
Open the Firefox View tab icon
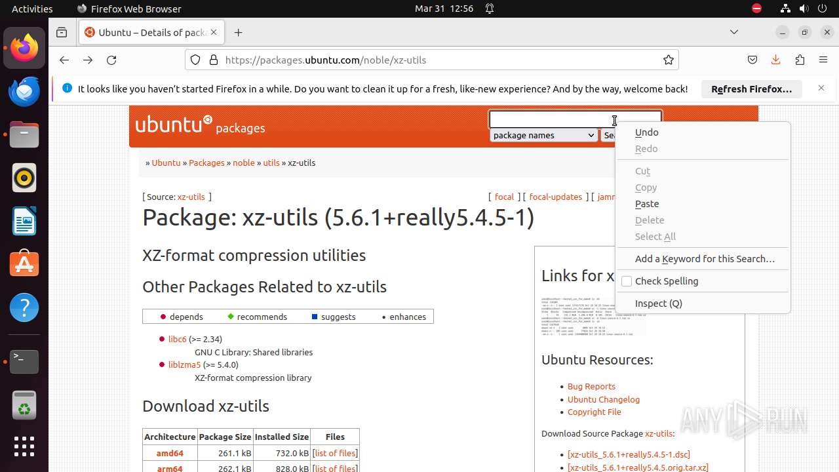click(62, 32)
